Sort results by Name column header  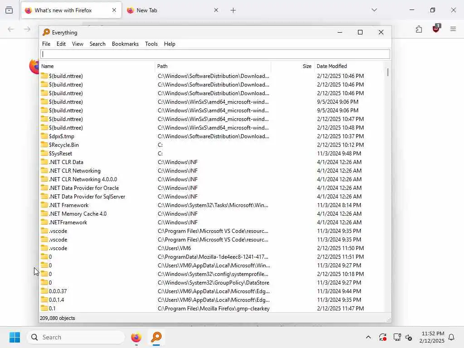coord(97,66)
